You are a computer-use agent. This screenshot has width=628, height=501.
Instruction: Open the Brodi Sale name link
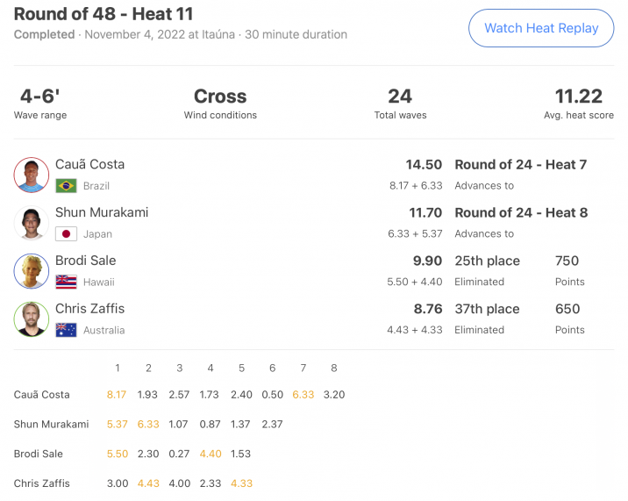click(86, 261)
